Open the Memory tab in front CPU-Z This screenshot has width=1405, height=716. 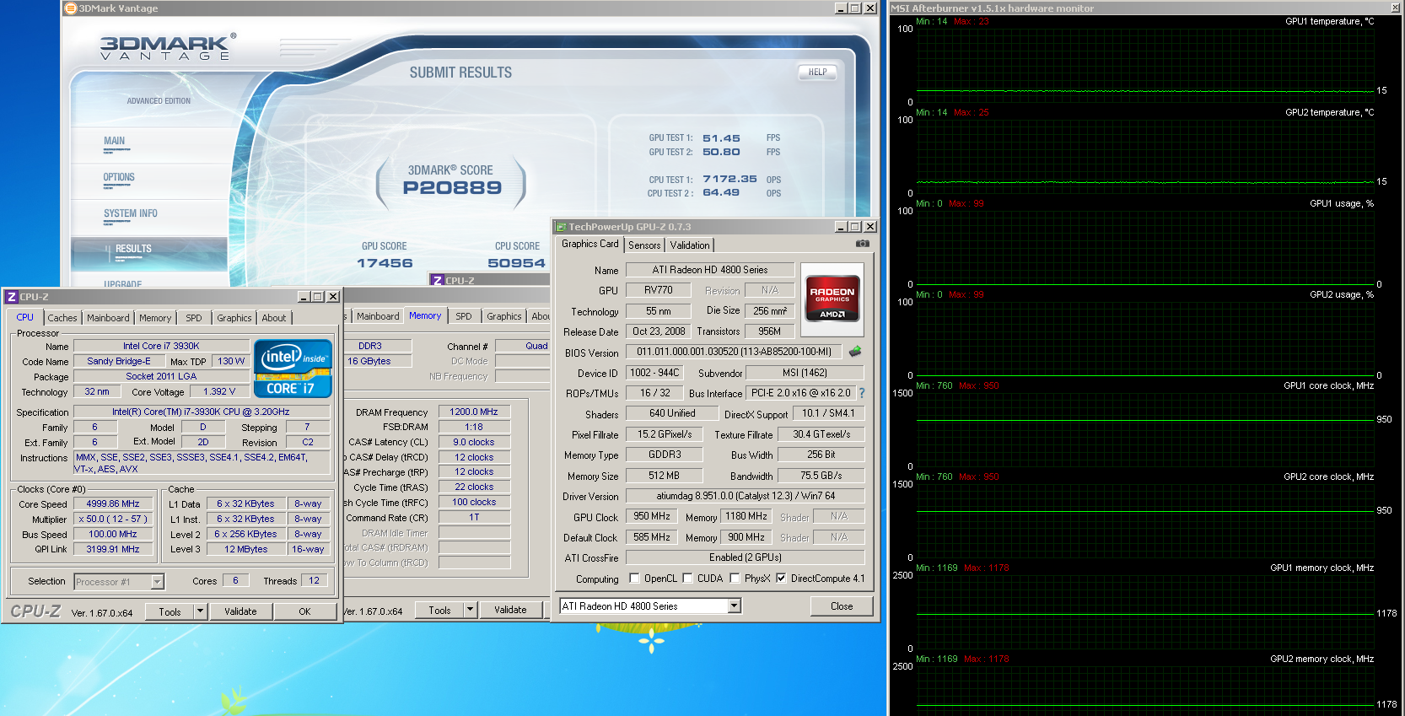click(155, 318)
